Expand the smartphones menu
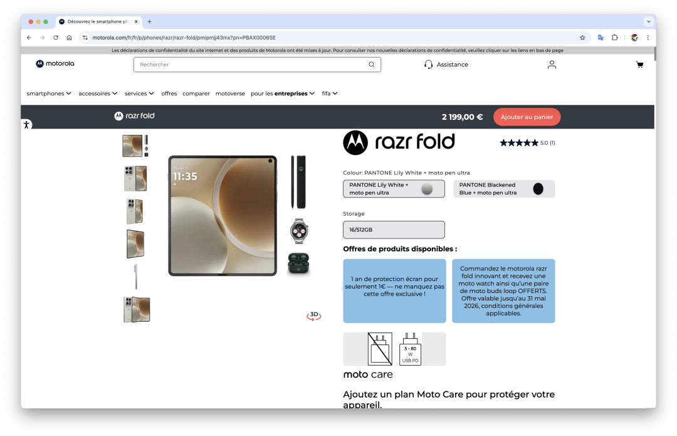This screenshot has height=436, width=677. (x=49, y=93)
